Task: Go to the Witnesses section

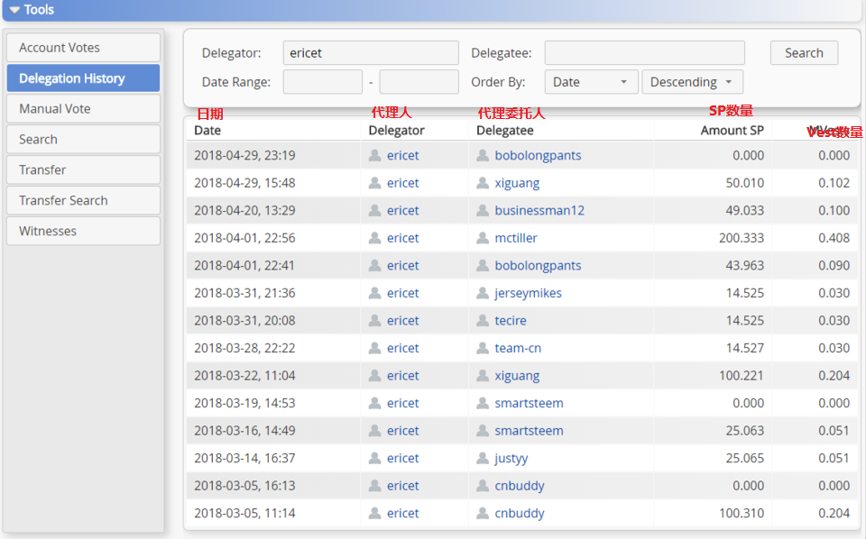Action: [82, 231]
